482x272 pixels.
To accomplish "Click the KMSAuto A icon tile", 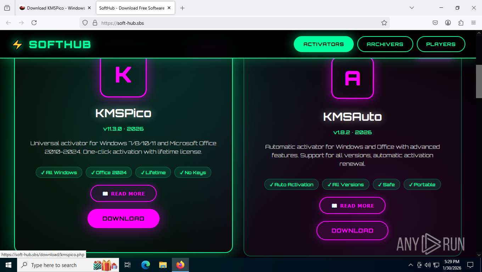I will (352, 78).
